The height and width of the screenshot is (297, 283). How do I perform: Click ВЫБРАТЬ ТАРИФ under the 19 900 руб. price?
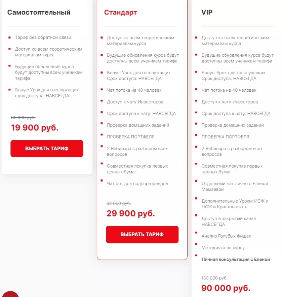coord(47,148)
